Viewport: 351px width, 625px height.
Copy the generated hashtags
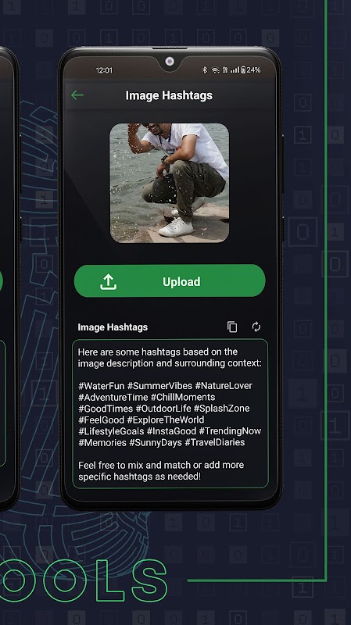(232, 327)
